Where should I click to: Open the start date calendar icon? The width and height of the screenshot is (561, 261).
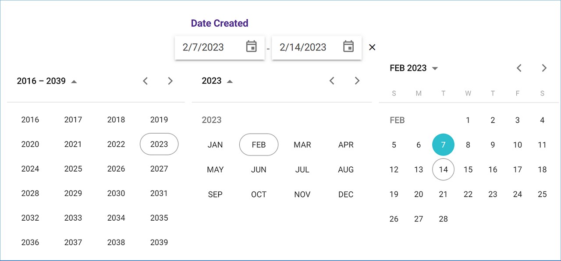(x=251, y=46)
